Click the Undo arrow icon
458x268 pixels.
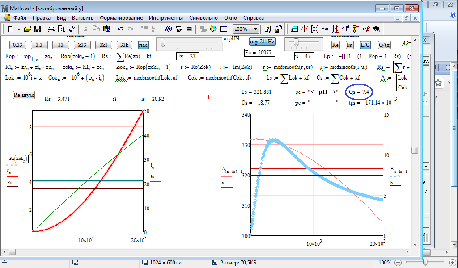click(120, 29)
